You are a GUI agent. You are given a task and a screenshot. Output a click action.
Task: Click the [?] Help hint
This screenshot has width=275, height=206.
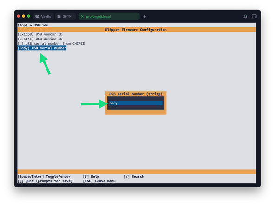[91, 177]
